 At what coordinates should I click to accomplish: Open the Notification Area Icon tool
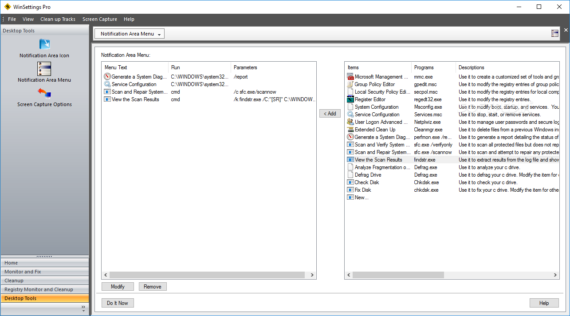click(x=44, y=44)
